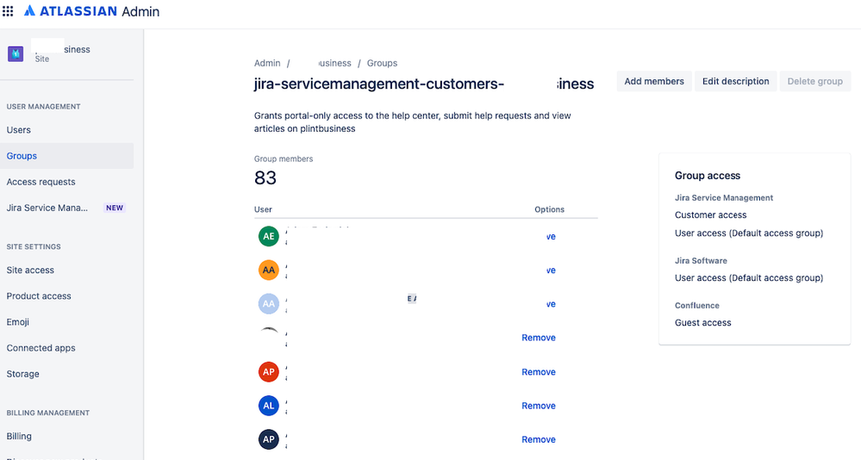861x460 pixels.
Task: Click the Add members button
Action: click(654, 81)
